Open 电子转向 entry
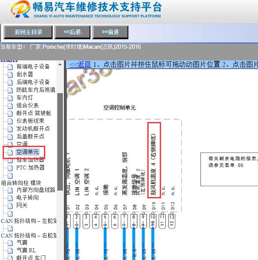This screenshot has width=258, height=260. [28, 198]
